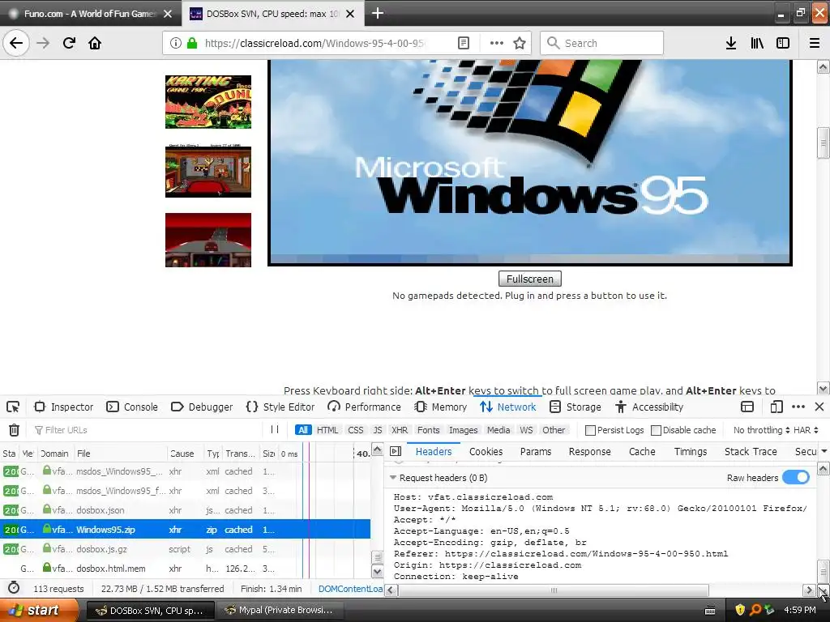The image size is (830, 622).
Task: Toggle the request details pane icon
Action: 396,451
